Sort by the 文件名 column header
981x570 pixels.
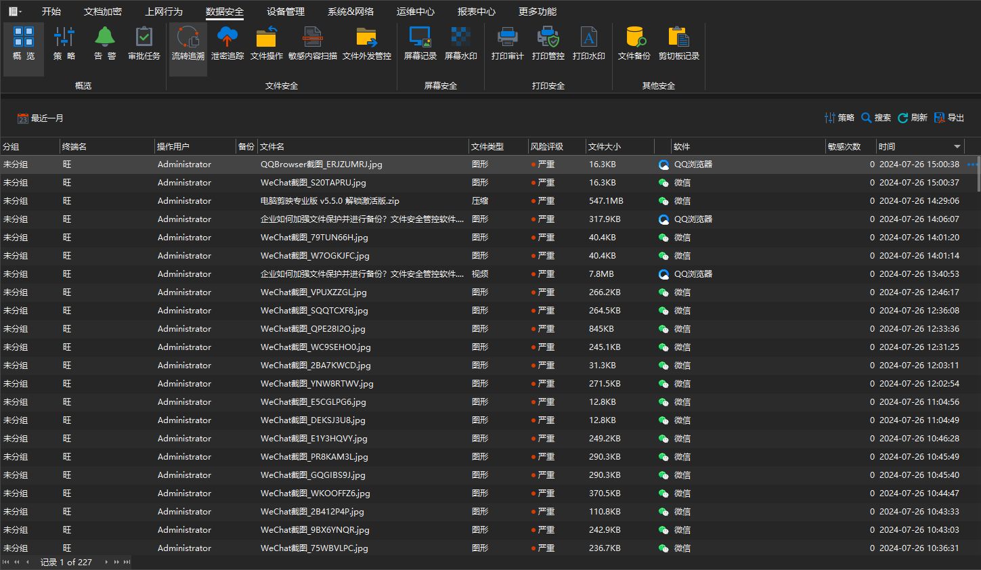point(363,146)
